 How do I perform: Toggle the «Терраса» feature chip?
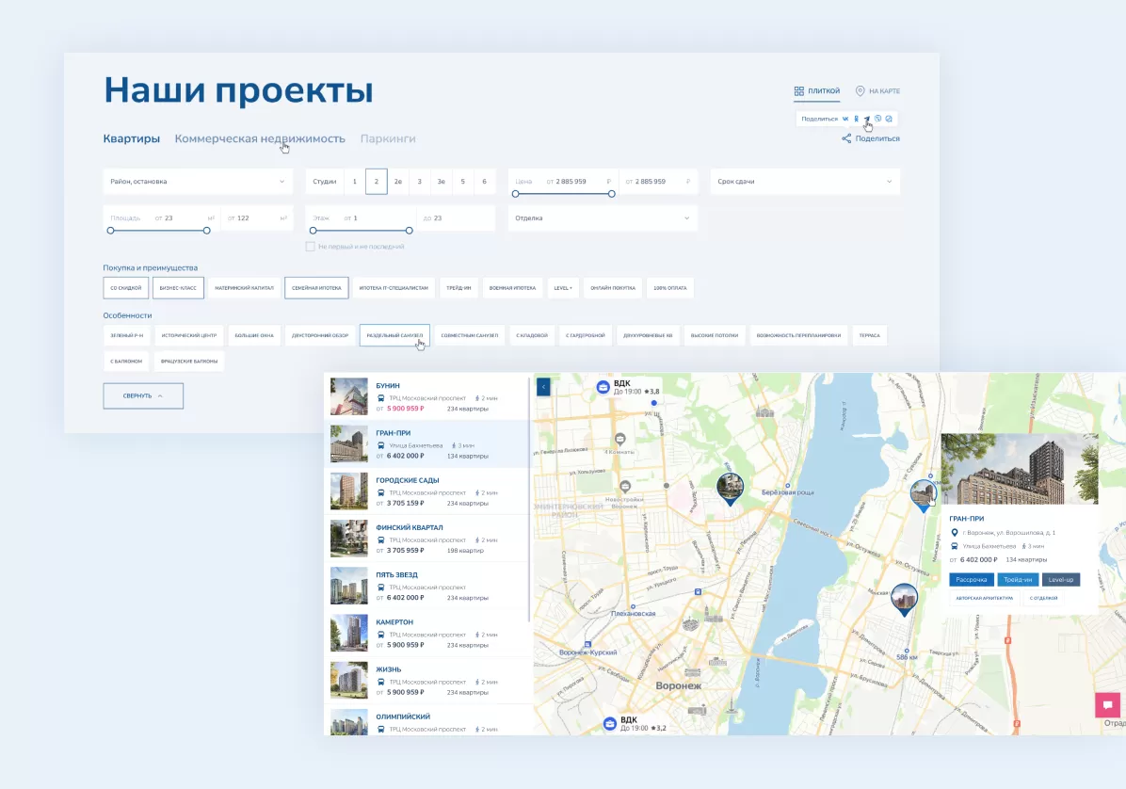[x=870, y=335]
